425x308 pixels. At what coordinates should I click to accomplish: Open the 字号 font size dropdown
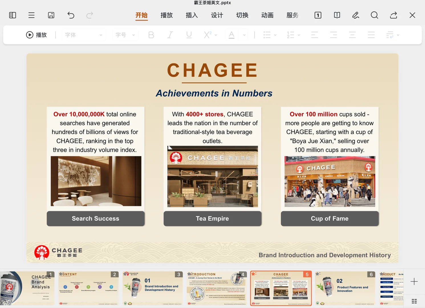coord(125,35)
